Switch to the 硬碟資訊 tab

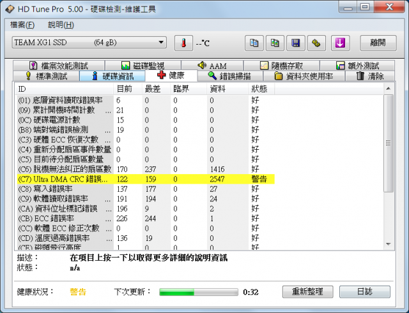112,76
